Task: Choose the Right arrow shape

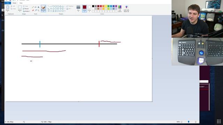Action: [58, 9]
